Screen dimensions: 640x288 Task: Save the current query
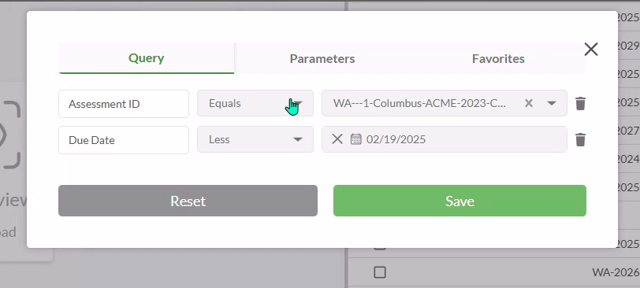(460, 201)
